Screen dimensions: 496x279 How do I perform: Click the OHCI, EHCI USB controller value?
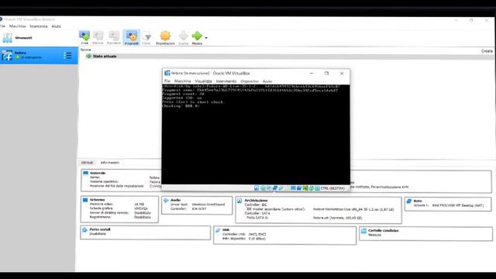257,234
